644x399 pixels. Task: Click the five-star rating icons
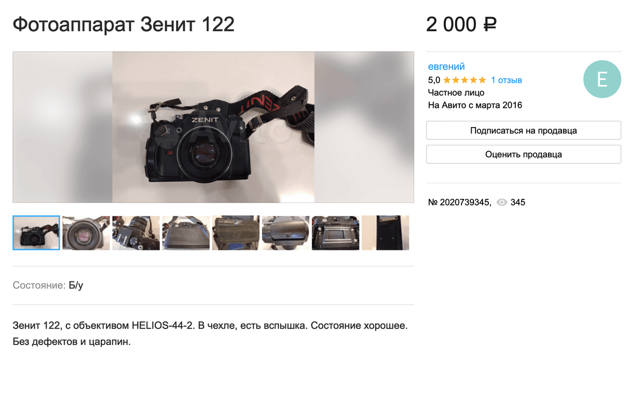point(465,80)
